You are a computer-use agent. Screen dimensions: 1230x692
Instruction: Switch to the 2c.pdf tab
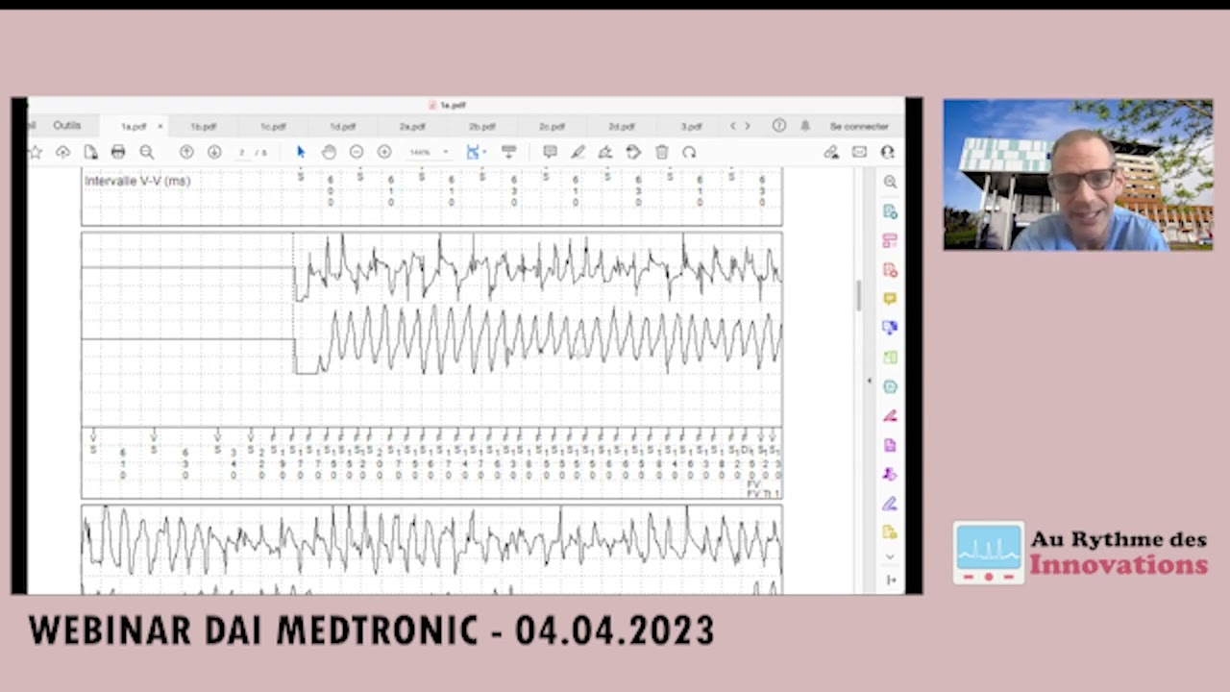(x=552, y=126)
